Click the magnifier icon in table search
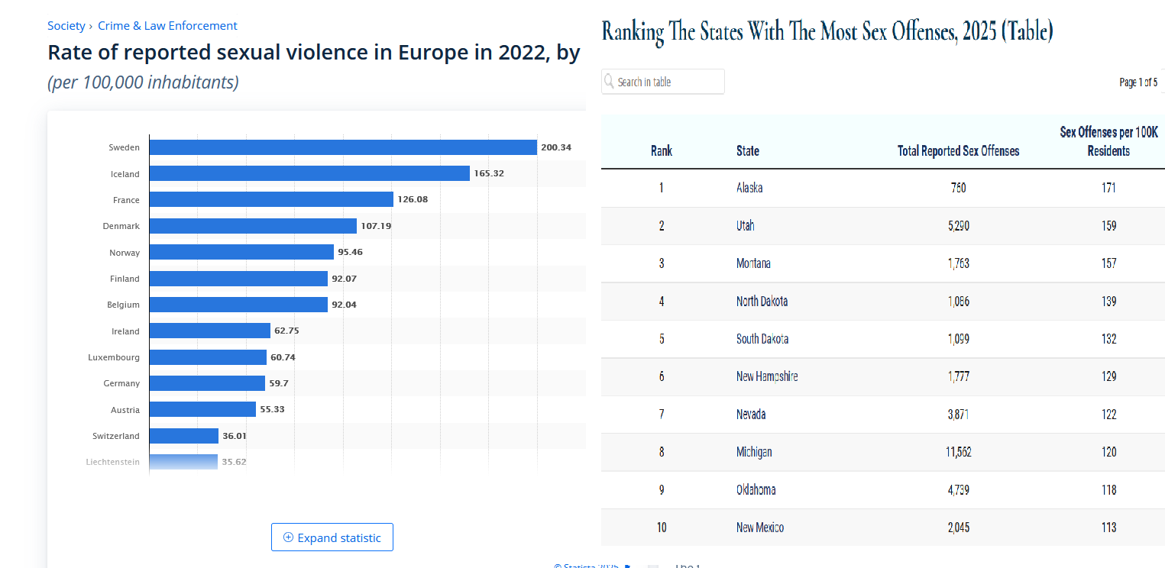Image resolution: width=1165 pixels, height=568 pixels. (609, 81)
